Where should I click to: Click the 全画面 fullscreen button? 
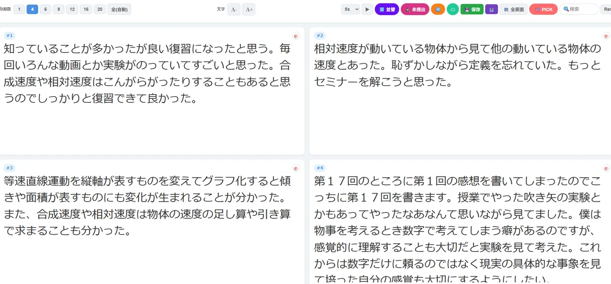tap(514, 9)
